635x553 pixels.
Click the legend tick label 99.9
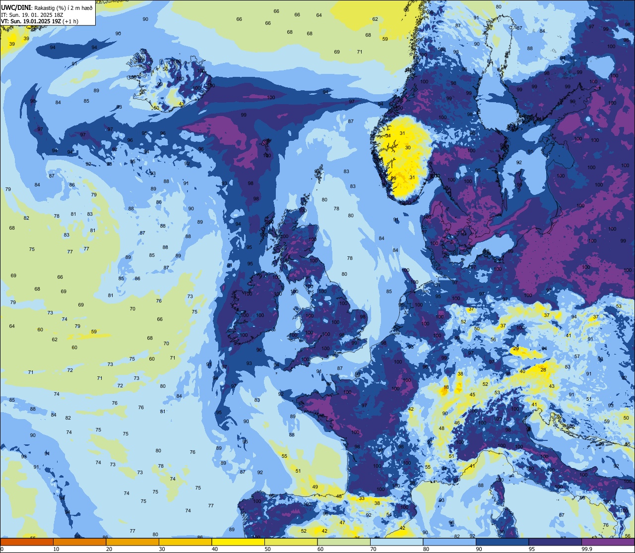pos(587,549)
